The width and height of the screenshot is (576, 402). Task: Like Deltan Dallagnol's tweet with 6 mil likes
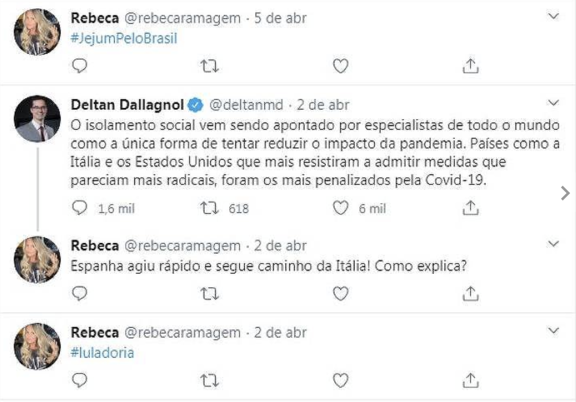[341, 209]
